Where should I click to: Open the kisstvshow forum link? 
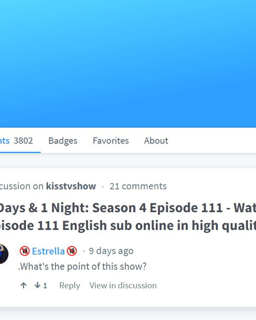[x=71, y=186]
